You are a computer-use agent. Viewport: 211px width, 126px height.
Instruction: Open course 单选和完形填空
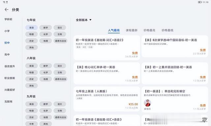[175, 99]
